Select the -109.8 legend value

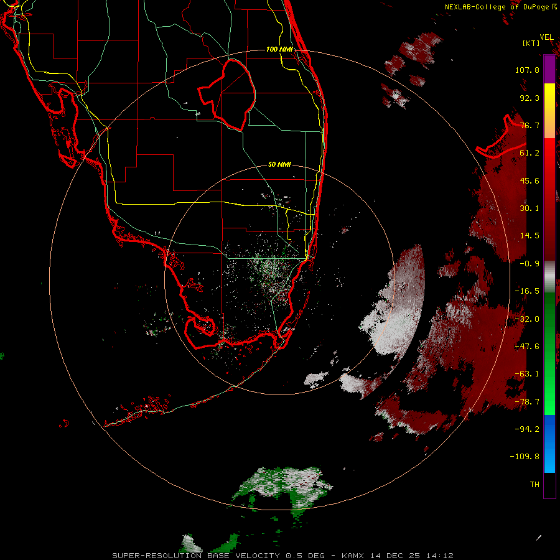point(525,457)
